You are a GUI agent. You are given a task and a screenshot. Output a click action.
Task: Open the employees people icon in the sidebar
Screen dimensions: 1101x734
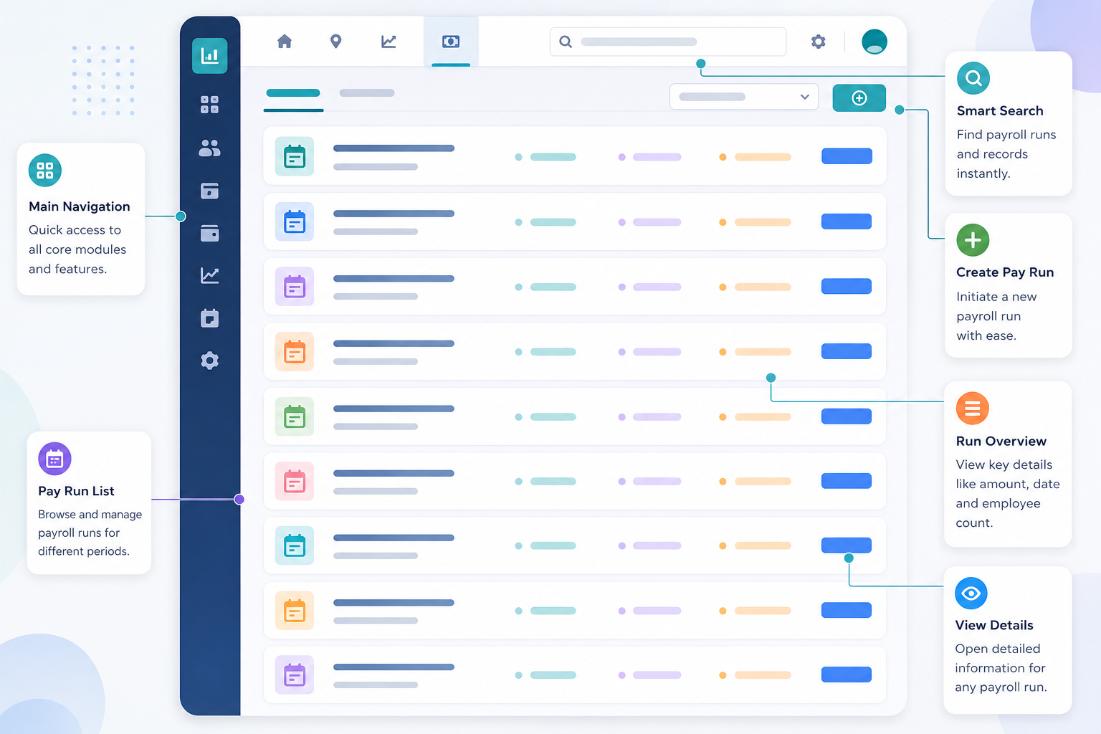point(209,148)
